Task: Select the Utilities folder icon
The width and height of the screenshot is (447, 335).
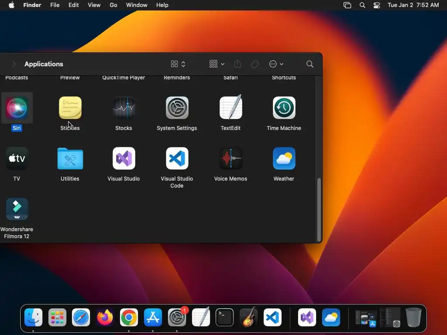Action: click(x=70, y=158)
